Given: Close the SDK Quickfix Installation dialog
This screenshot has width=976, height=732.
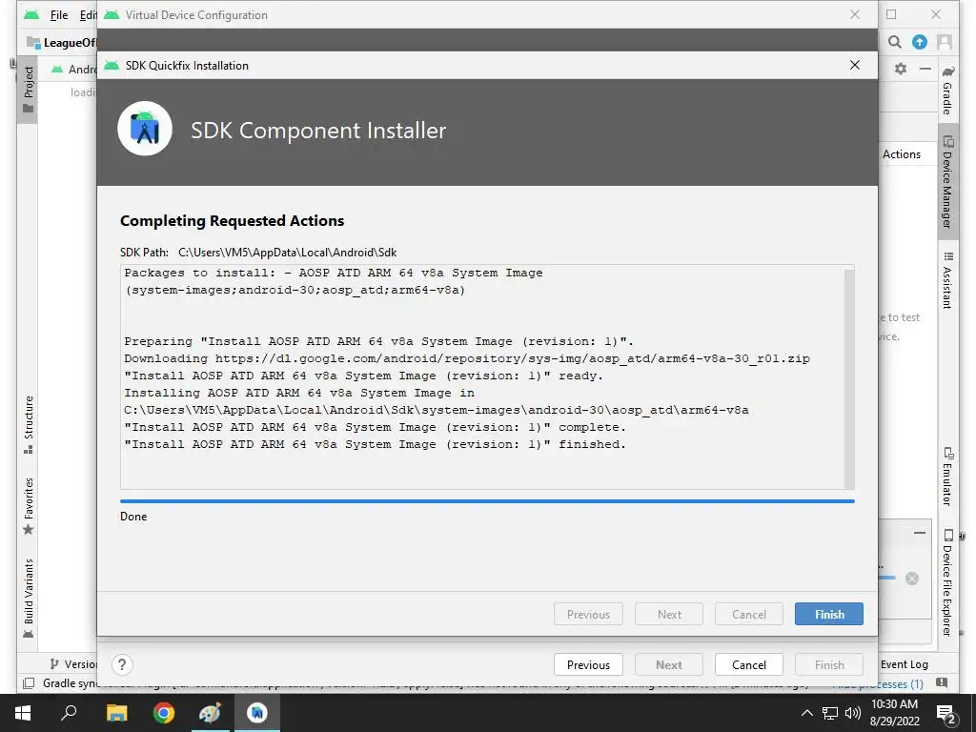Looking at the screenshot, I should pyautogui.click(x=855, y=65).
